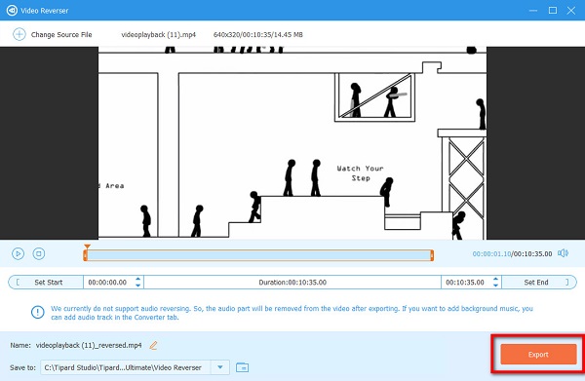
Task: Click the end trim handle of the timeline
Action: (432, 255)
